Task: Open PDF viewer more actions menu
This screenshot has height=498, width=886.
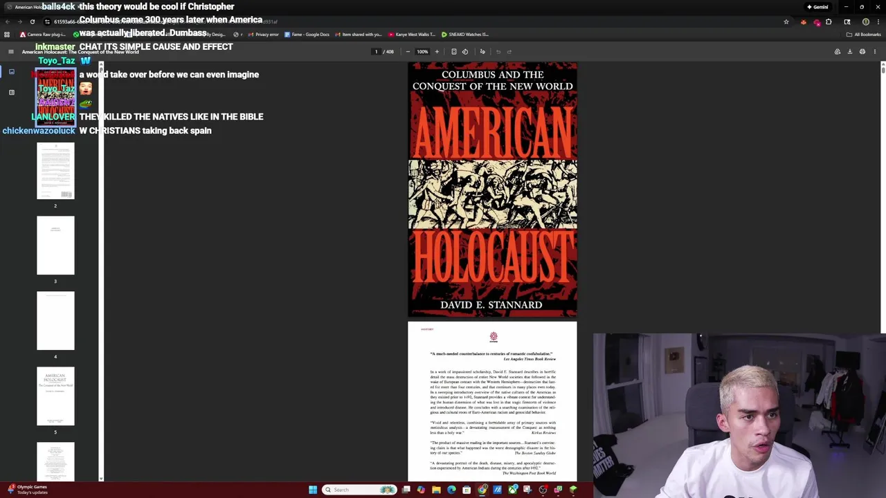Action: [875, 52]
